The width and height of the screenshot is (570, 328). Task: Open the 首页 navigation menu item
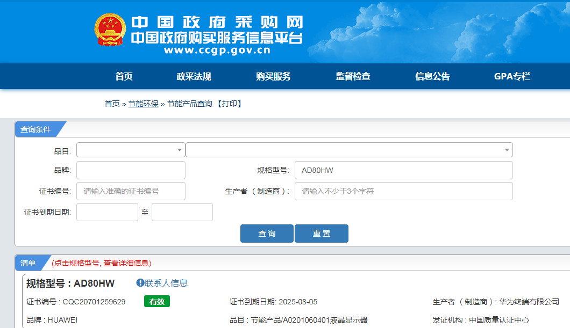point(124,76)
